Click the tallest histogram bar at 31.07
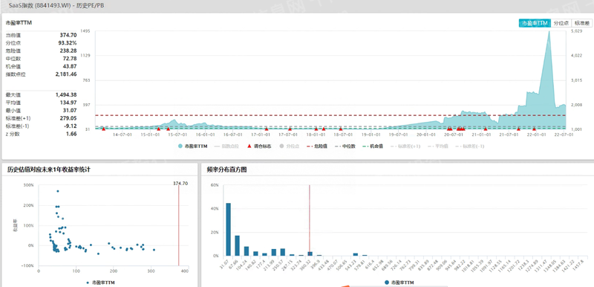594x287 pixels. click(x=229, y=229)
